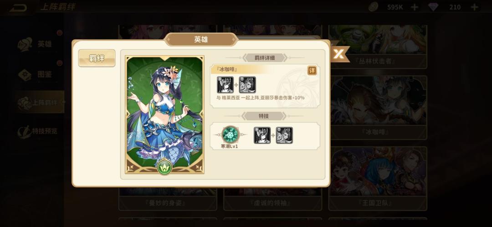The image size is (492, 227).
Task: Open the 上阵羁绊 sidebar menu
Action: click(40, 102)
